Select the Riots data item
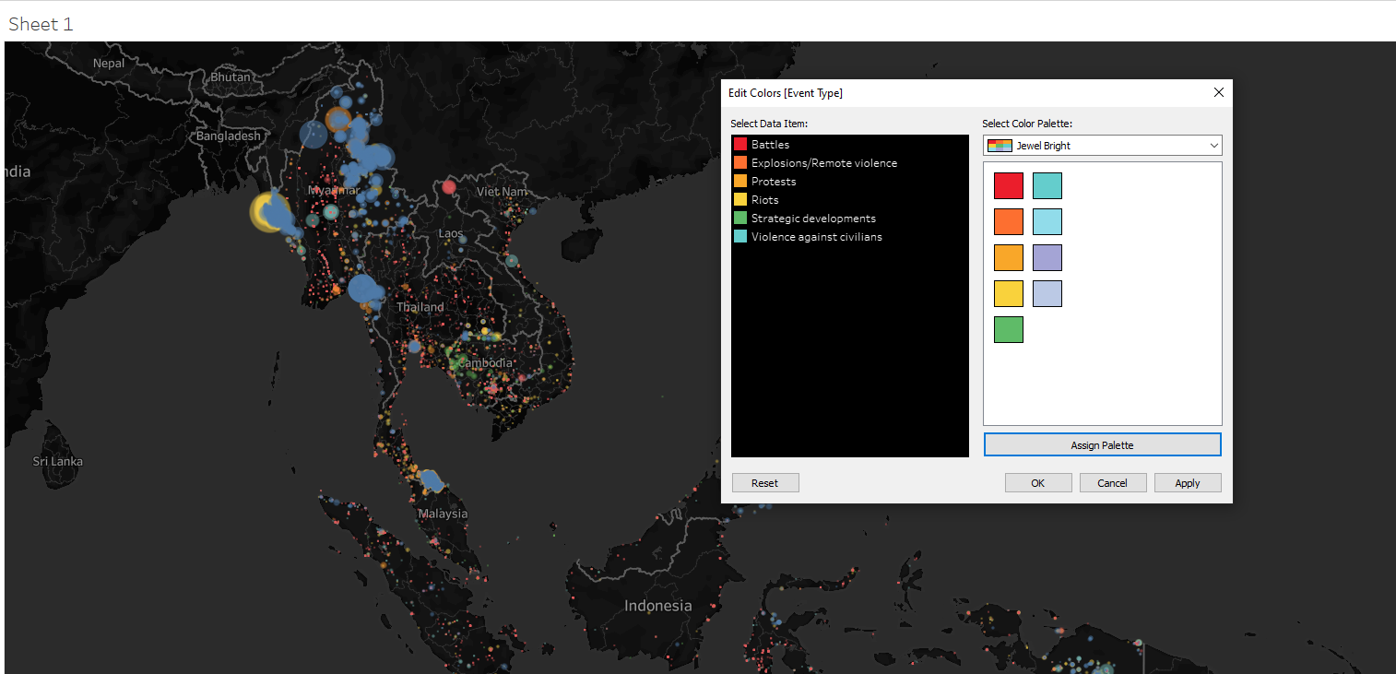The image size is (1396, 674). tap(764, 200)
